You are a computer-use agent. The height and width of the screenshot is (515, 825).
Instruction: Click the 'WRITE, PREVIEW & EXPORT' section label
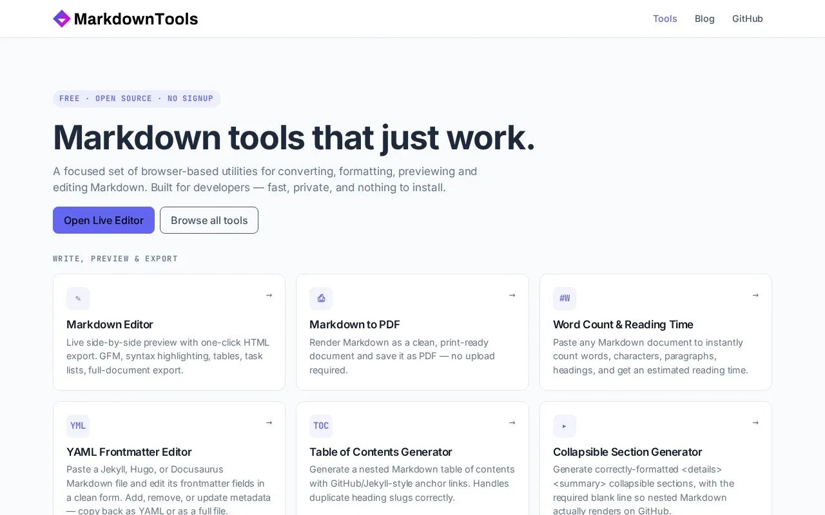(115, 259)
